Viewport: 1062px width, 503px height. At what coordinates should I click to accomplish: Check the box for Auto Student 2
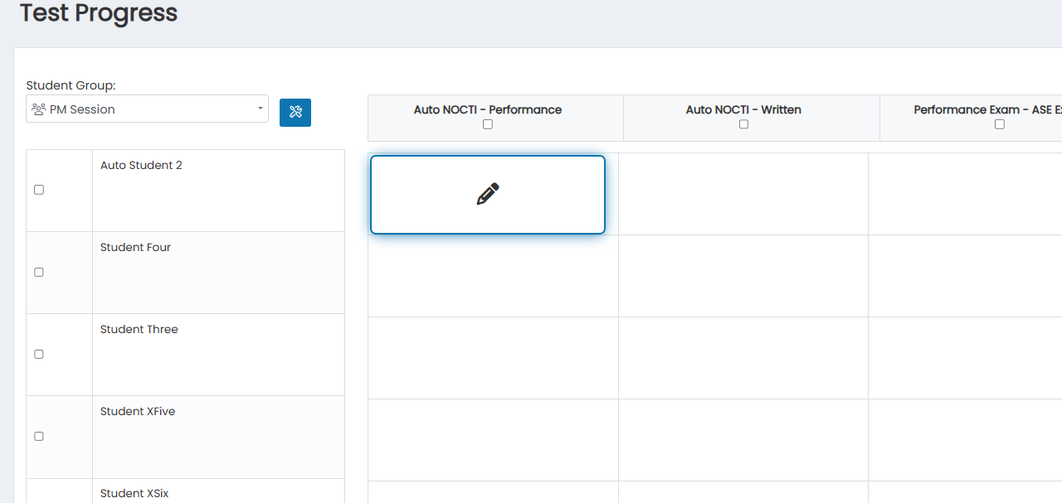point(39,190)
